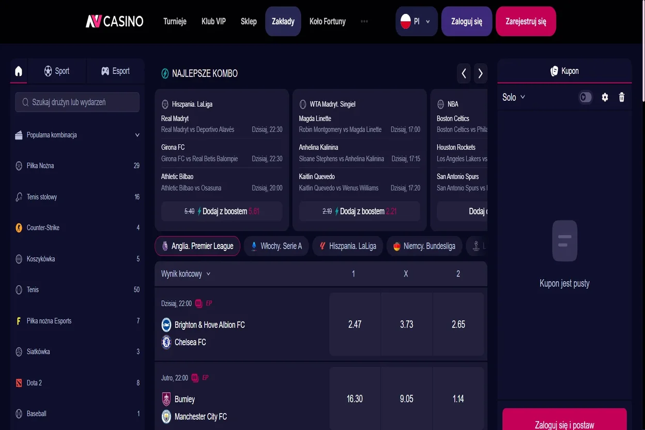Viewport: 645px width, 430px height.
Task: Switch to the Esport tab
Action: click(115, 71)
